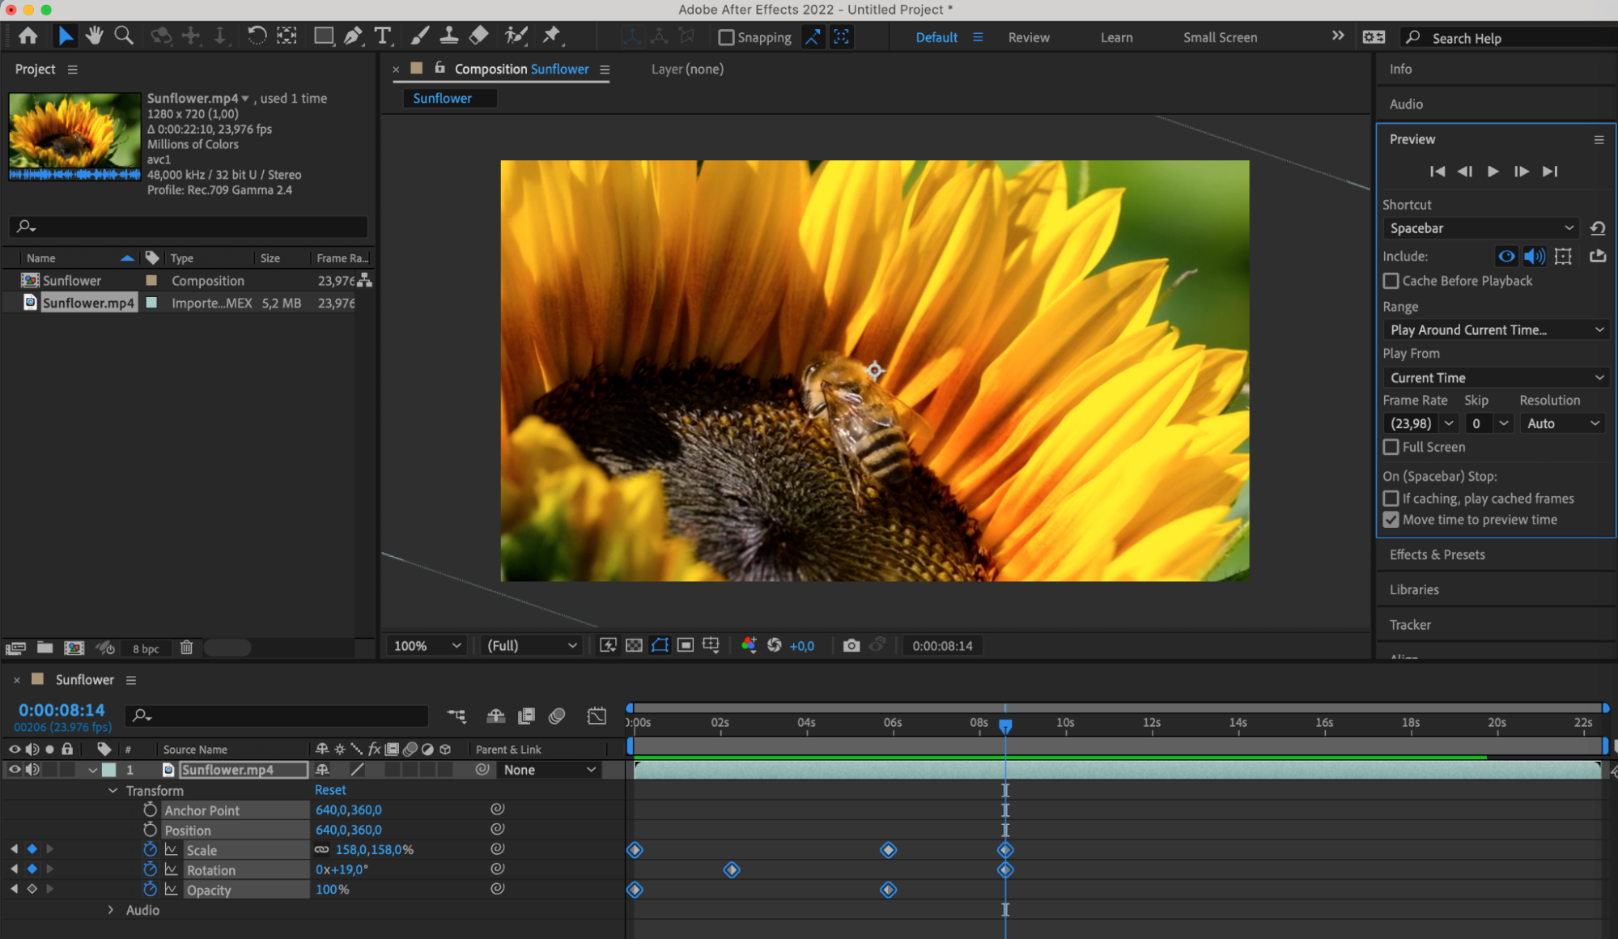Viewport: 1618px width, 939px height.
Task: Select the Rectangle shape tool
Action: coord(324,36)
